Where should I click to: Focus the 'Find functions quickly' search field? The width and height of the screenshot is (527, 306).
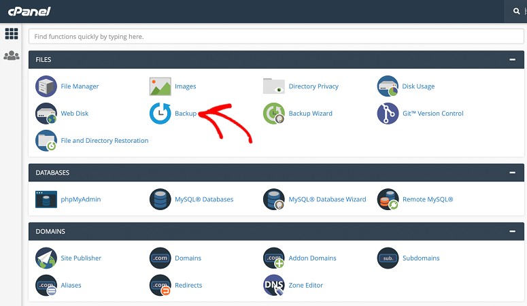(276, 36)
